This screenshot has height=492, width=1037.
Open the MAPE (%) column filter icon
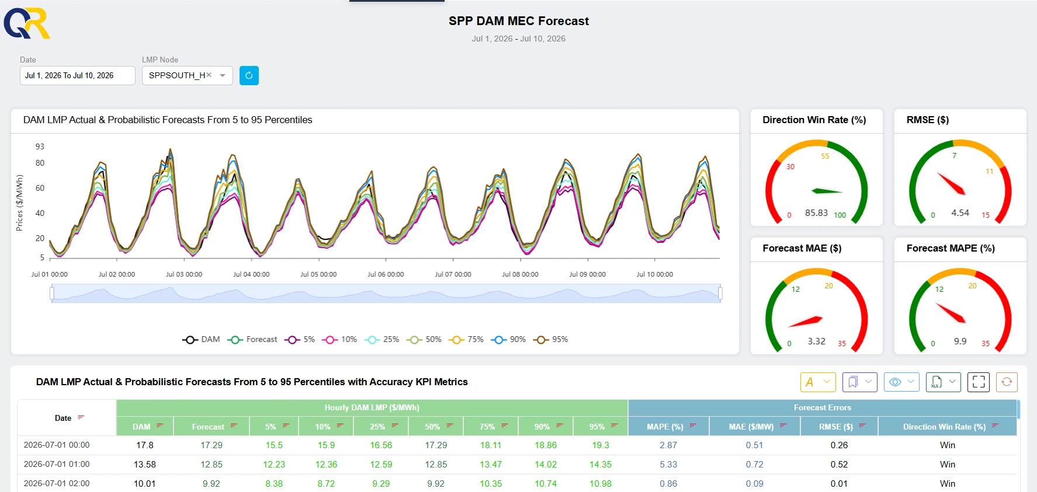click(693, 426)
